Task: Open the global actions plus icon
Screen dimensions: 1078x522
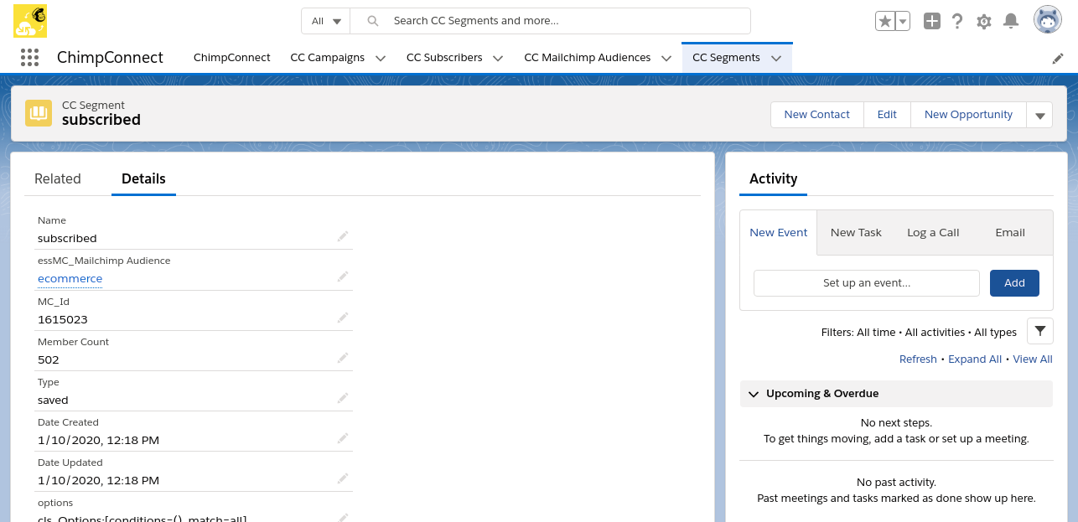Action: coord(931,21)
